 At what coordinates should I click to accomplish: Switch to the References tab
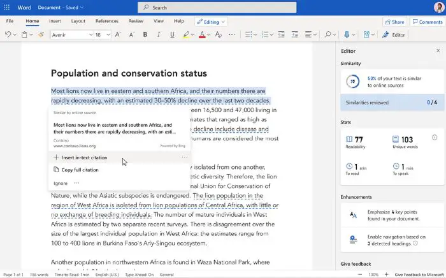[107, 21]
